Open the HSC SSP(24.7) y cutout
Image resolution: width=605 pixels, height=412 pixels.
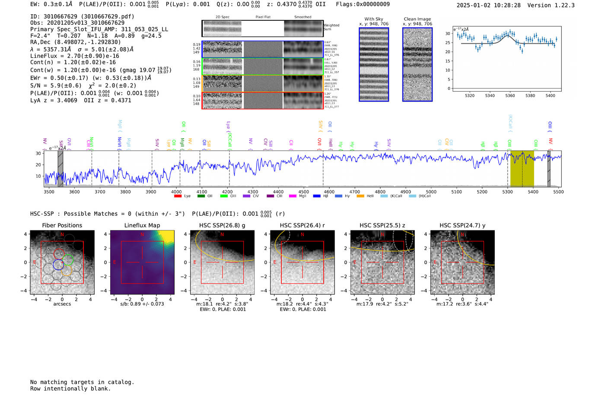462,262
